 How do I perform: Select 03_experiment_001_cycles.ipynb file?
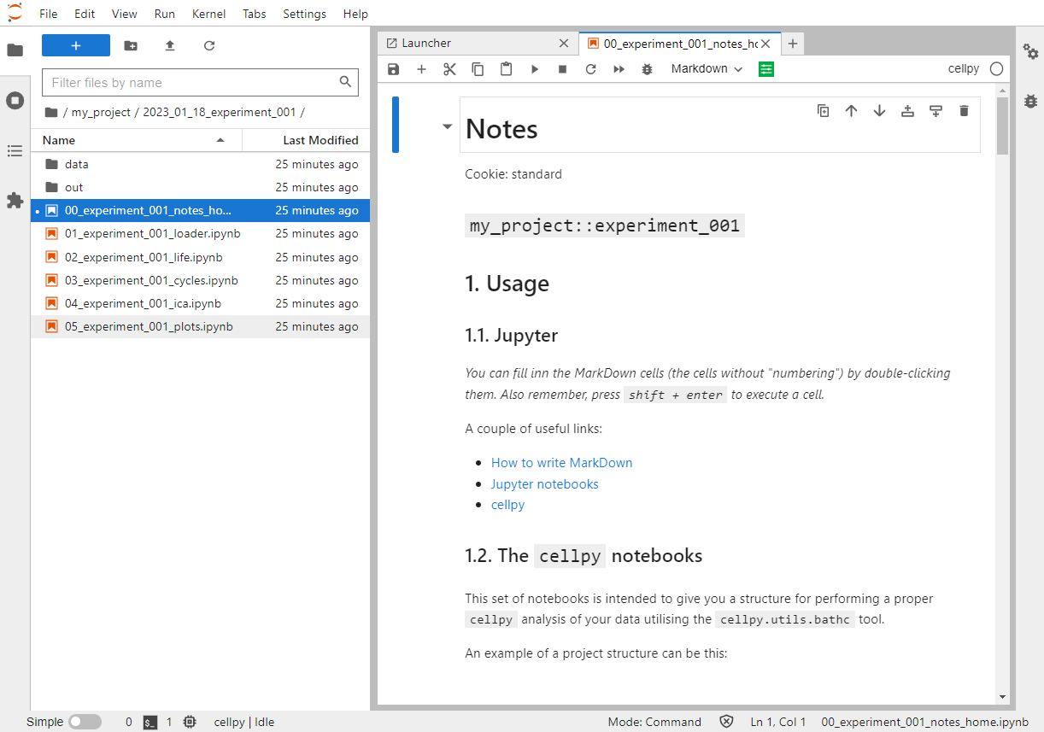(x=200, y=280)
